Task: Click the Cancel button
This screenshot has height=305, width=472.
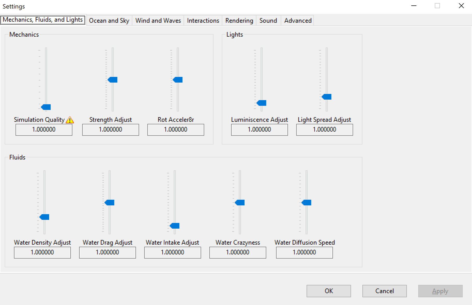Action: pyautogui.click(x=384, y=291)
